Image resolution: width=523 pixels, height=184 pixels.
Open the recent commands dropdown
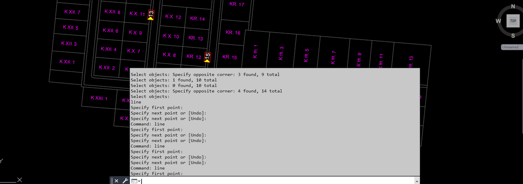(136, 181)
